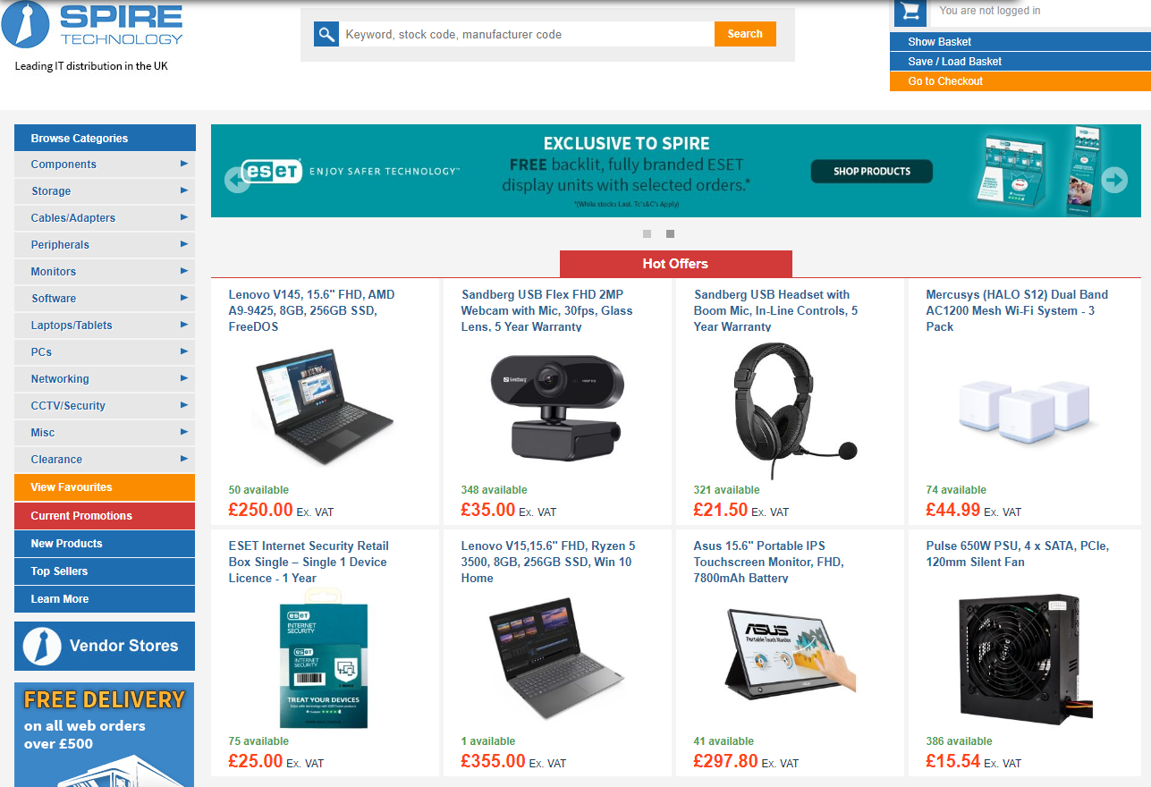Advance banner with right arrow

1114,180
